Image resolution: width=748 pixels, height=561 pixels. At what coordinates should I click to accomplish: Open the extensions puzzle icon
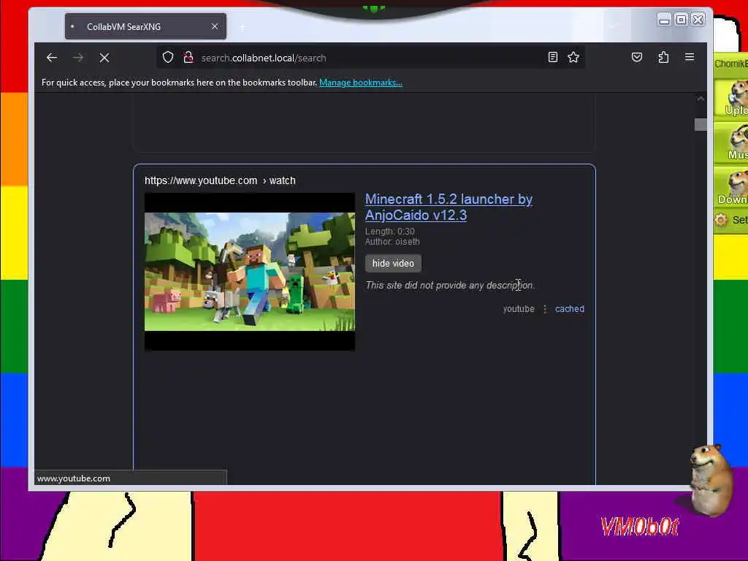coord(663,57)
